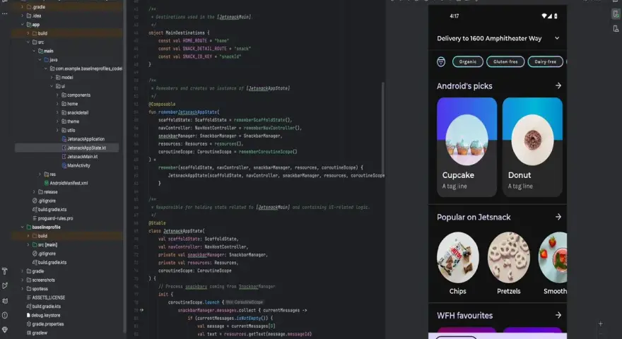Collapse the app module node
622x339 pixels.
(x=23, y=25)
